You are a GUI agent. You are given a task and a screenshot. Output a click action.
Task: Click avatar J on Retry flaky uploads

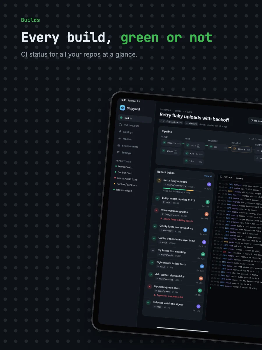click(x=209, y=184)
